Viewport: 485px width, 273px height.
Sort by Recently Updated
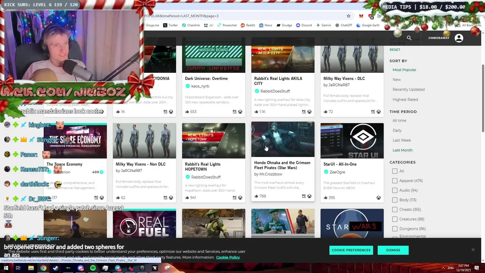point(408,89)
